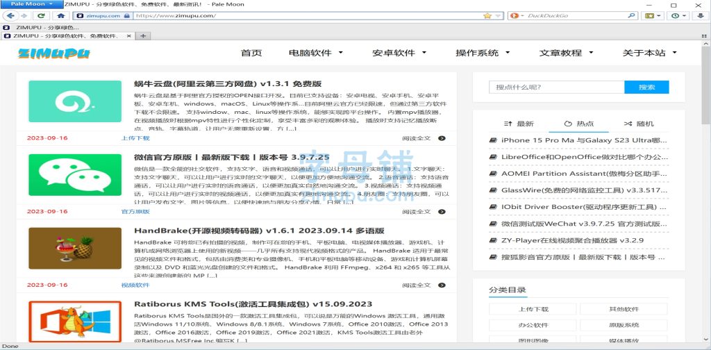
Task: Select 原版系统 category button
Action: [624, 325]
